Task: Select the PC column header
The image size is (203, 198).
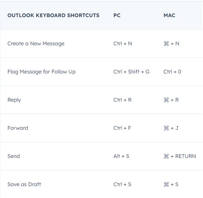Action: coord(117,15)
